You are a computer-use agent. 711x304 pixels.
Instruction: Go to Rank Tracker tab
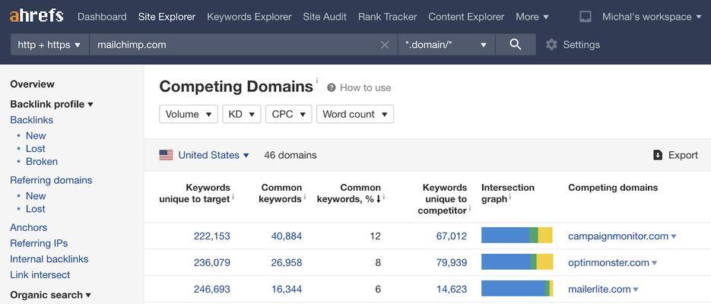coord(387,17)
